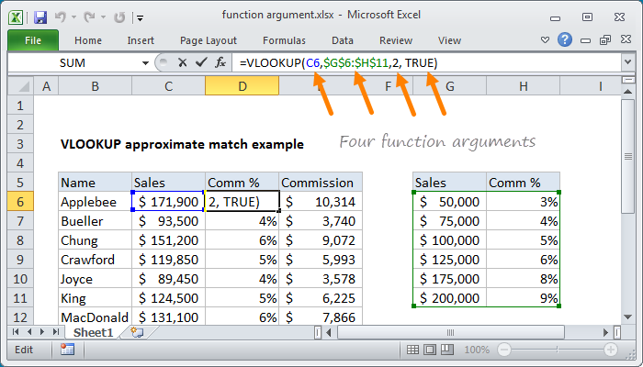Click the zoom slider track
The height and width of the screenshot is (367, 643).
pyautogui.click(x=558, y=350)
